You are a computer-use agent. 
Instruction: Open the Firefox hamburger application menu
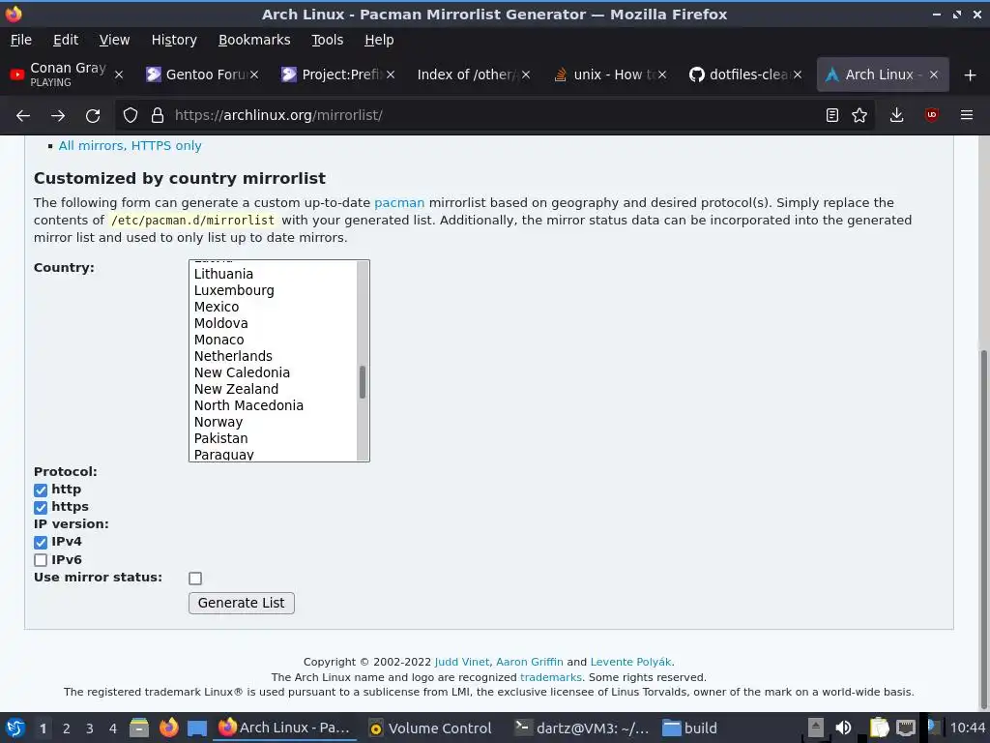(x=967, y=115)
